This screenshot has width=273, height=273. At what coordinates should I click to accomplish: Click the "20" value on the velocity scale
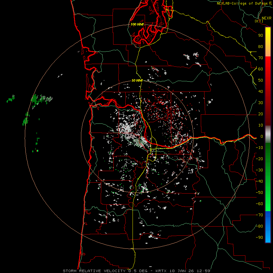tap(261, 114)
